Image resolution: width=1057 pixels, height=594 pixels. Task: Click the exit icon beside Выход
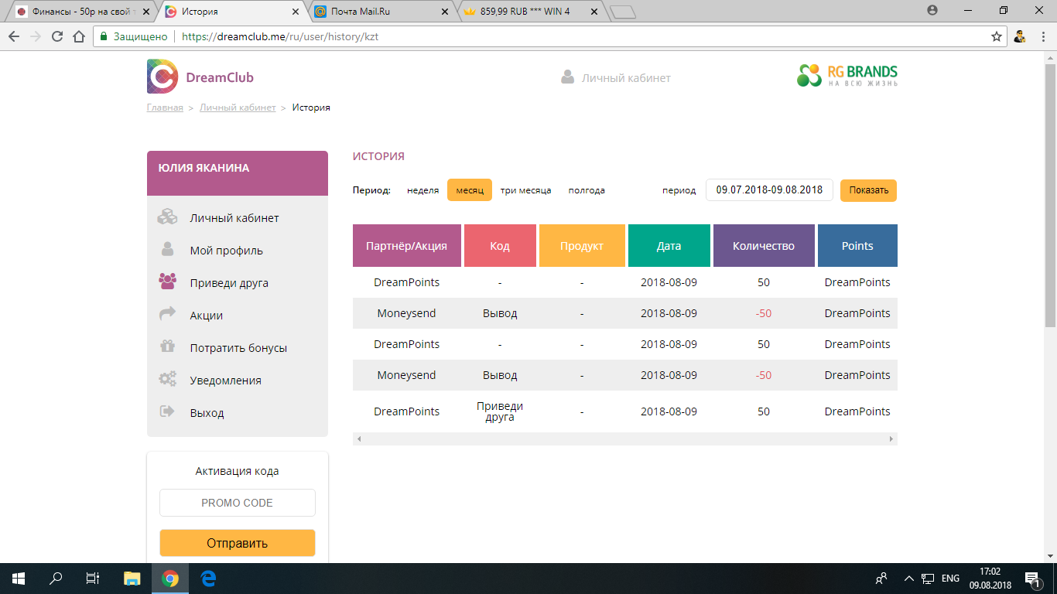[167, 411]
